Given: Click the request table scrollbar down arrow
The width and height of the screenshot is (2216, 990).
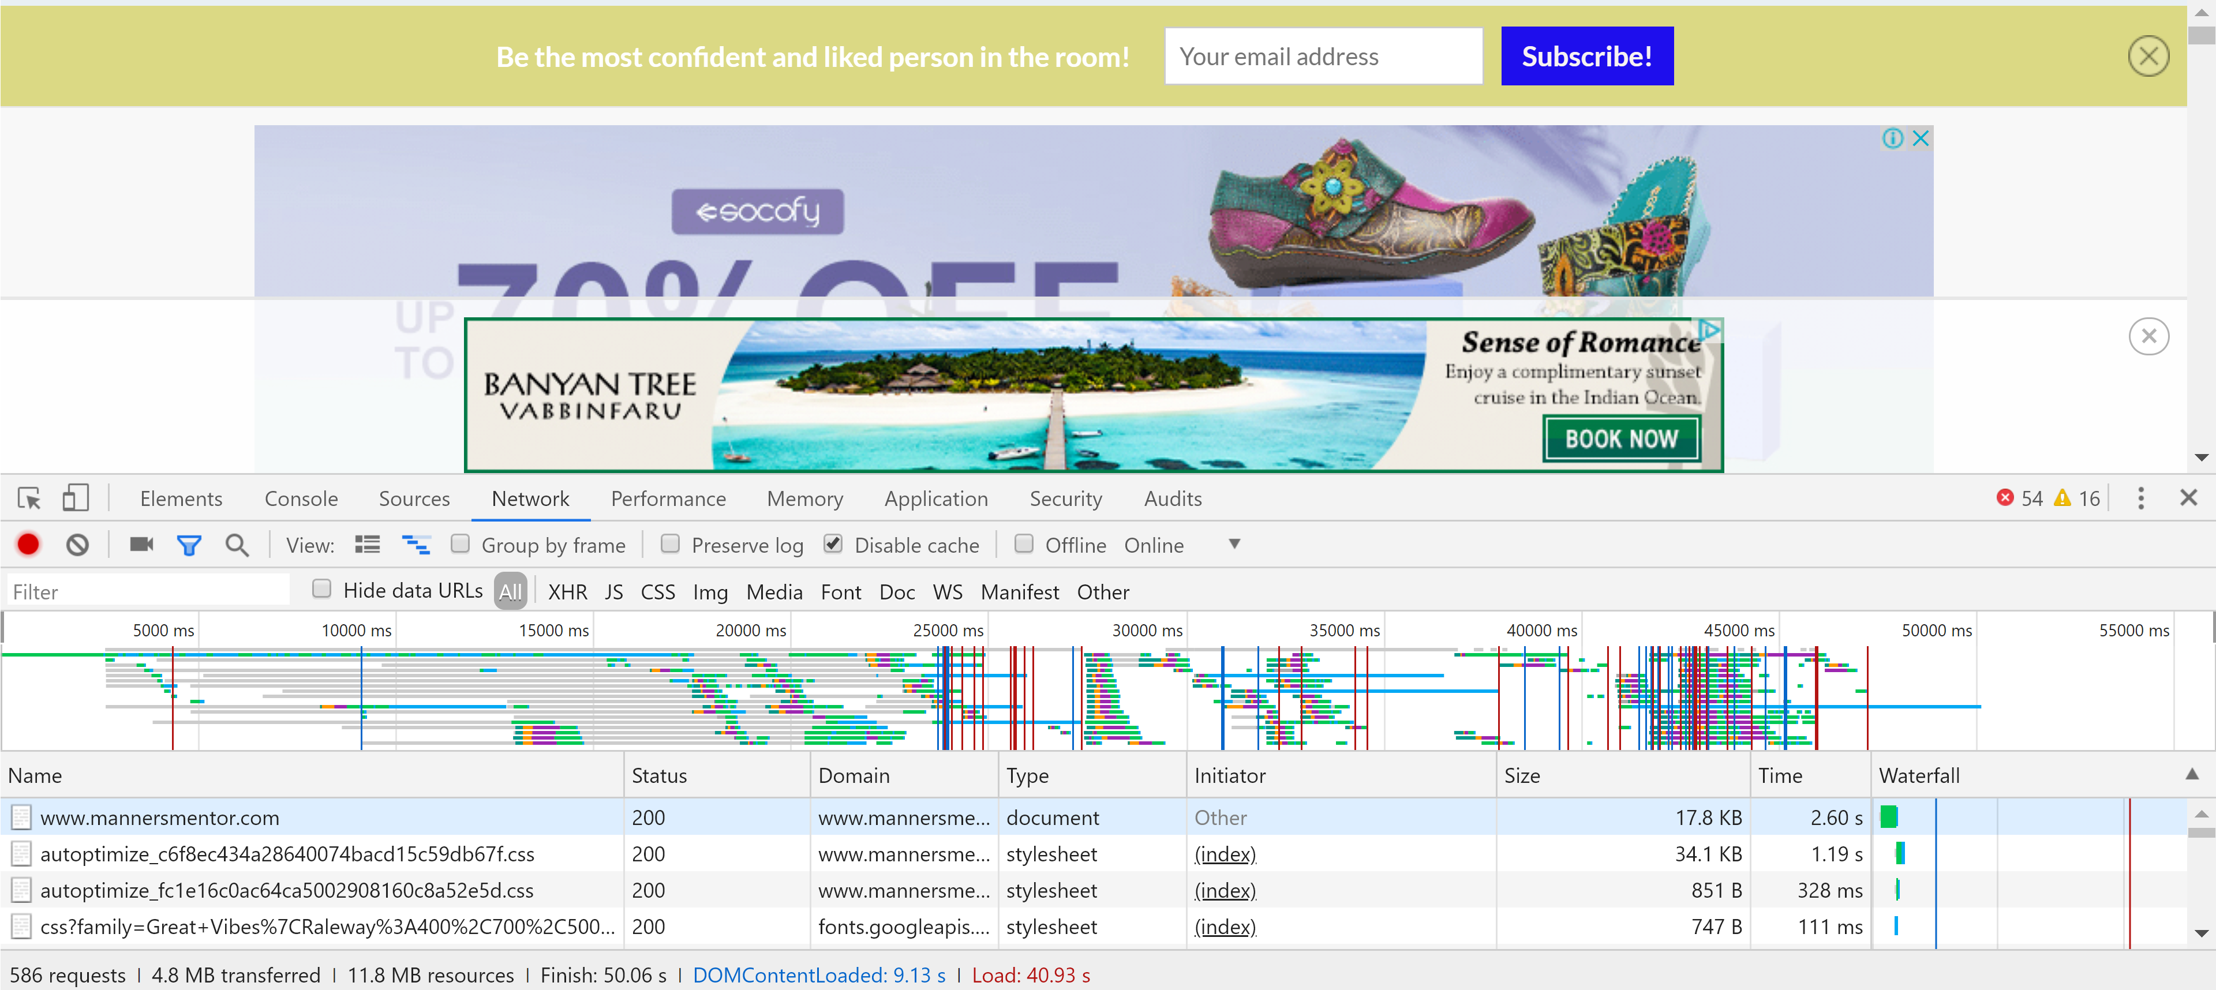Looking at the screenshot, I should [2202, 933].
